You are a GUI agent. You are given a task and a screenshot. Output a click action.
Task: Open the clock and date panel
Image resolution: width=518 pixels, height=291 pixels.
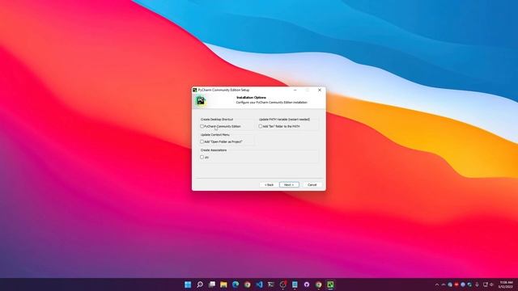(506, 285)
